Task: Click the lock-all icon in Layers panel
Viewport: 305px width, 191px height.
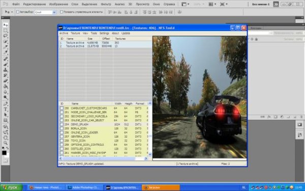Action: (x=256, y=39)
